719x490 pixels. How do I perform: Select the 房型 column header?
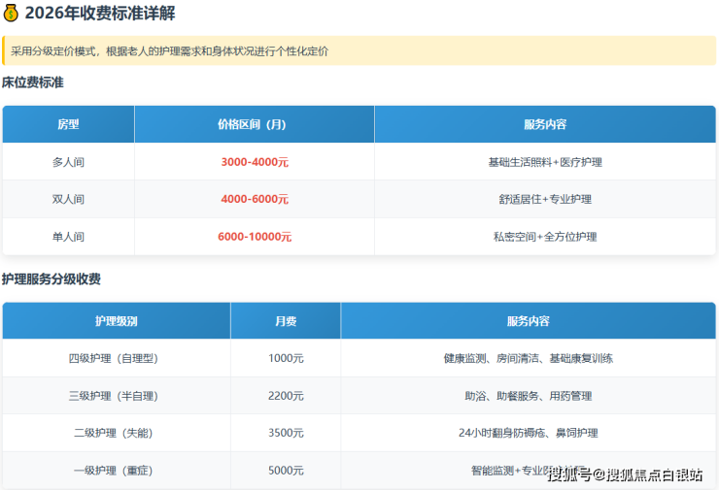click(68, 124)
